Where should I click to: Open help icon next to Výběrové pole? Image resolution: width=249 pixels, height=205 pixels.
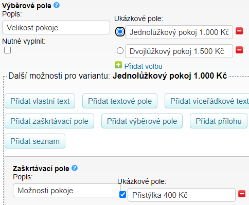[x=57, y=5]
